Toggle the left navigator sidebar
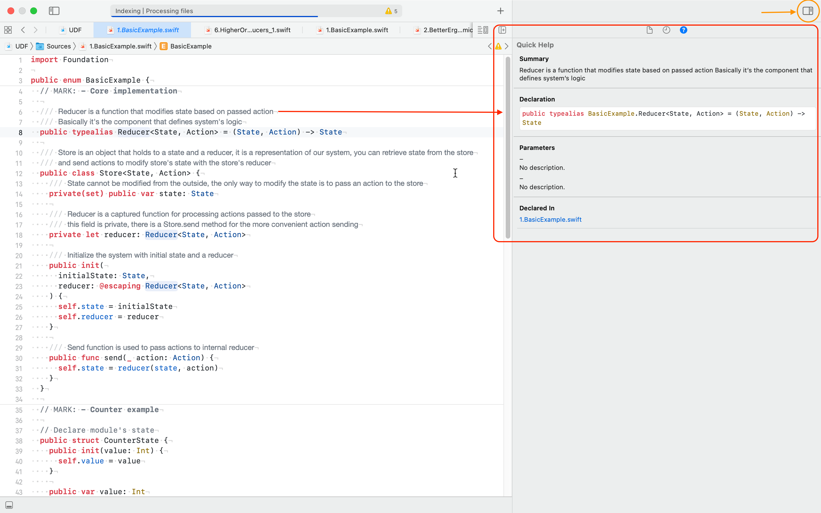 (54, 11)
